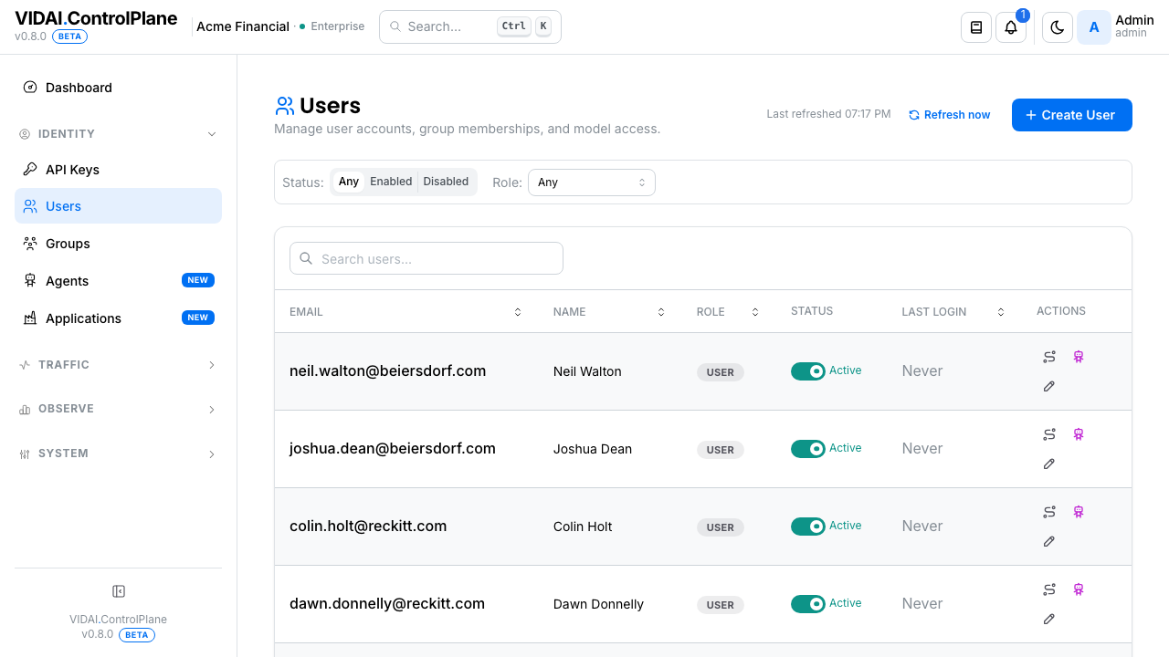Viewport: 1169px width, 657px height.
Task: Click name cell Colin Holt
Action: [583, 527]
